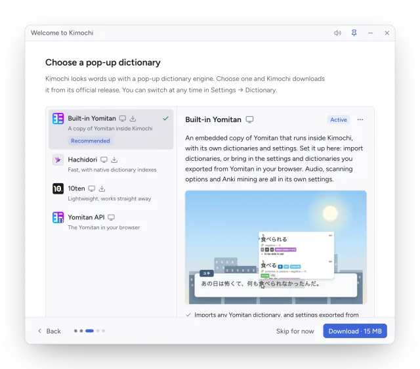Click 'Lightweight, works straight away' description

tap(110, 199)
